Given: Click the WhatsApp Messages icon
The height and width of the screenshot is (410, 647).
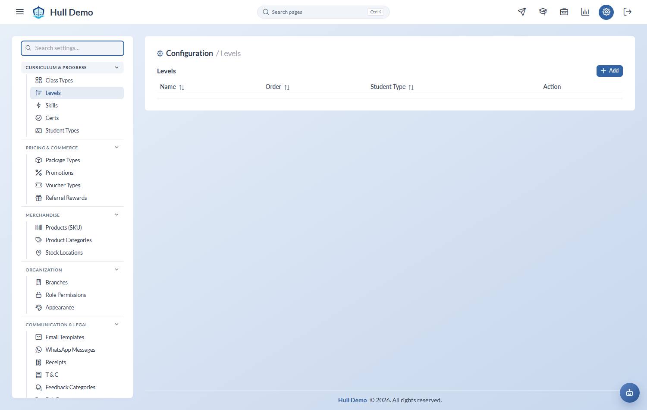Looking at the screenshot, I should 38,350.
